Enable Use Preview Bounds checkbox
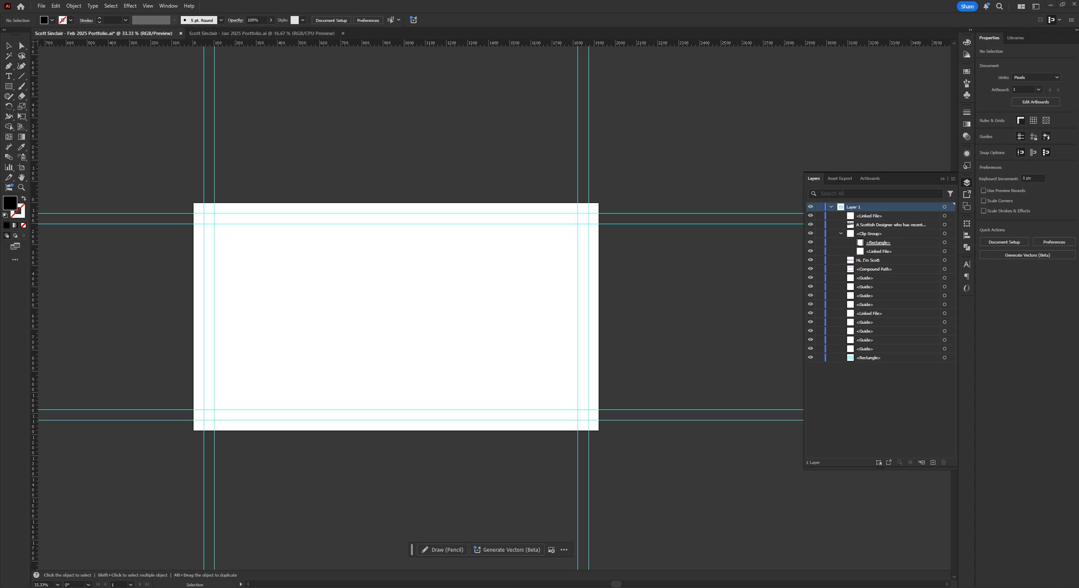 [x=984, y=191]
